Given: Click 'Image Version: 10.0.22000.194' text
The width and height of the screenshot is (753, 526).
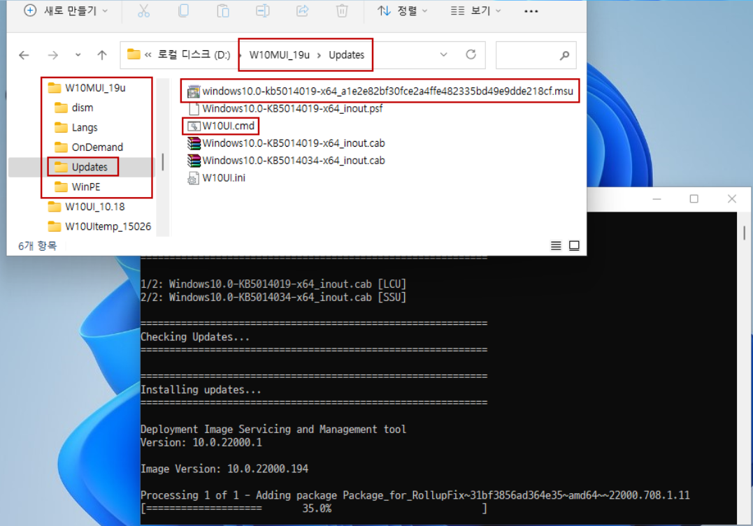Looking at the screenshot, I should 224,469.
